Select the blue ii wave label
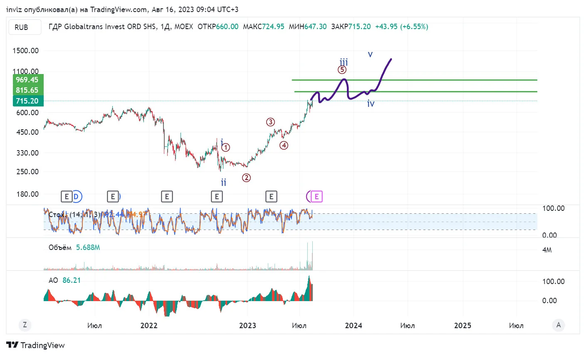This screenshot has width=586, height=356. tap(224, 182)
